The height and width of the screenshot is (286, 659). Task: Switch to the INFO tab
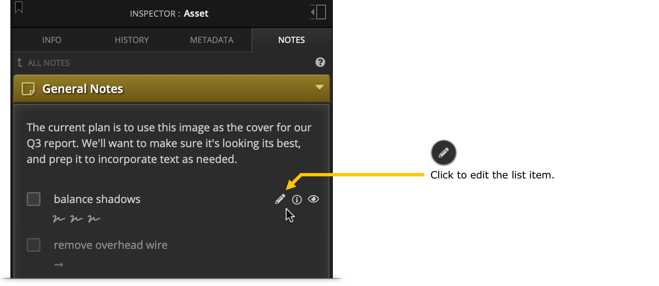coord(52,40)
